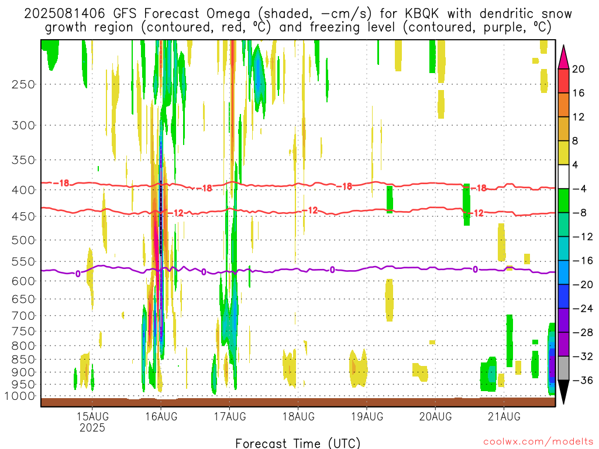Select the 400 pressure level label
The width and height of the screenshot is (599, 449).
tap(23, 190)
